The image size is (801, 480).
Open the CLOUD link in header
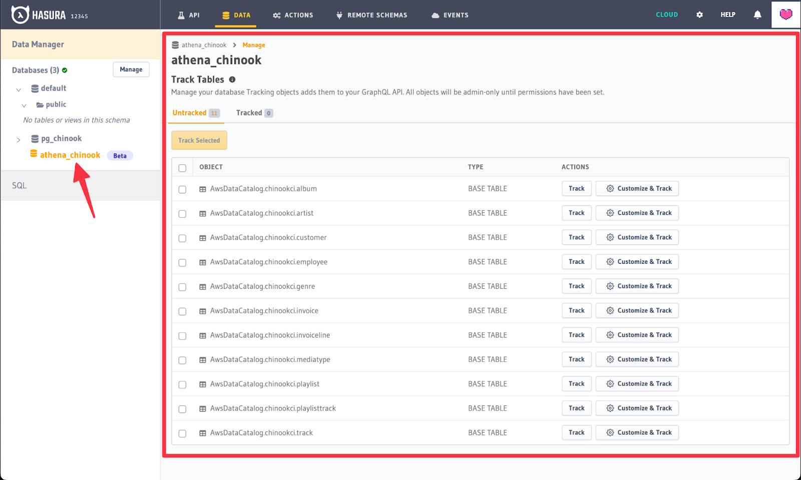[x=667, y=15]
